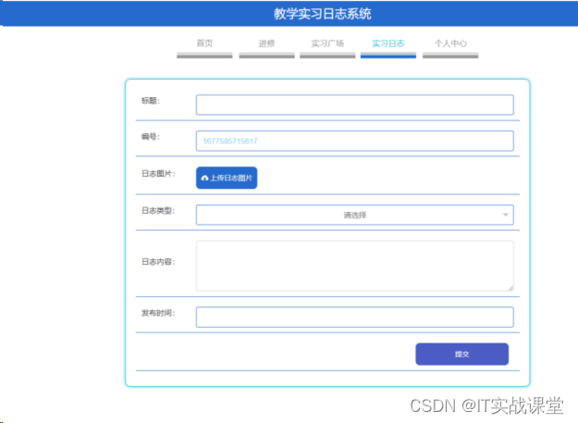Open the 进修 navigation tab

click(x=266, y=44)
